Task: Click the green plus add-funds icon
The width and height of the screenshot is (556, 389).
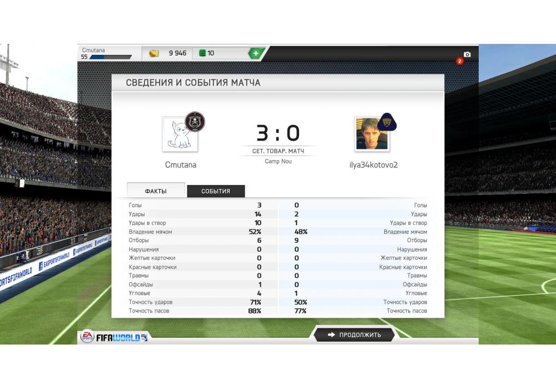Action: [x=256, y=53]
